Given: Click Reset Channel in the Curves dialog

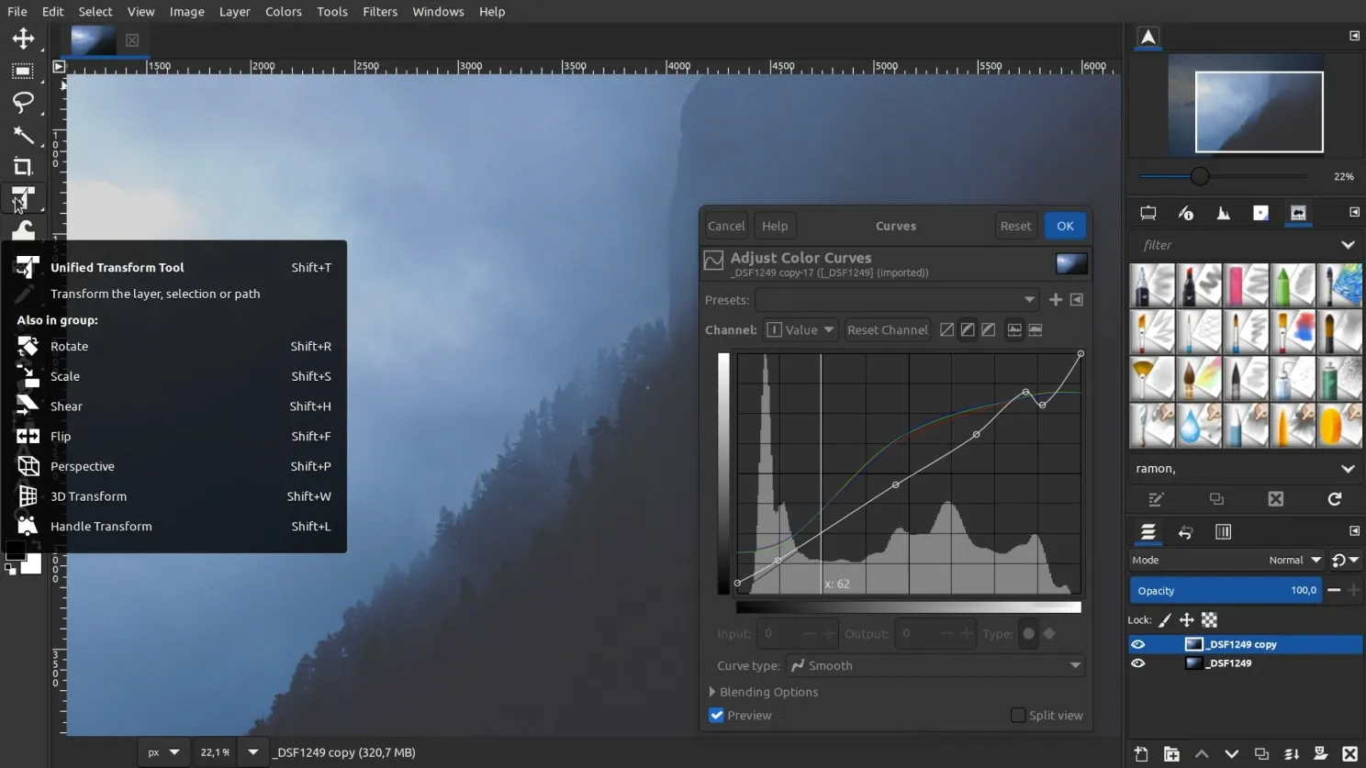Looking at the screenshot, I should coord(887,329).
